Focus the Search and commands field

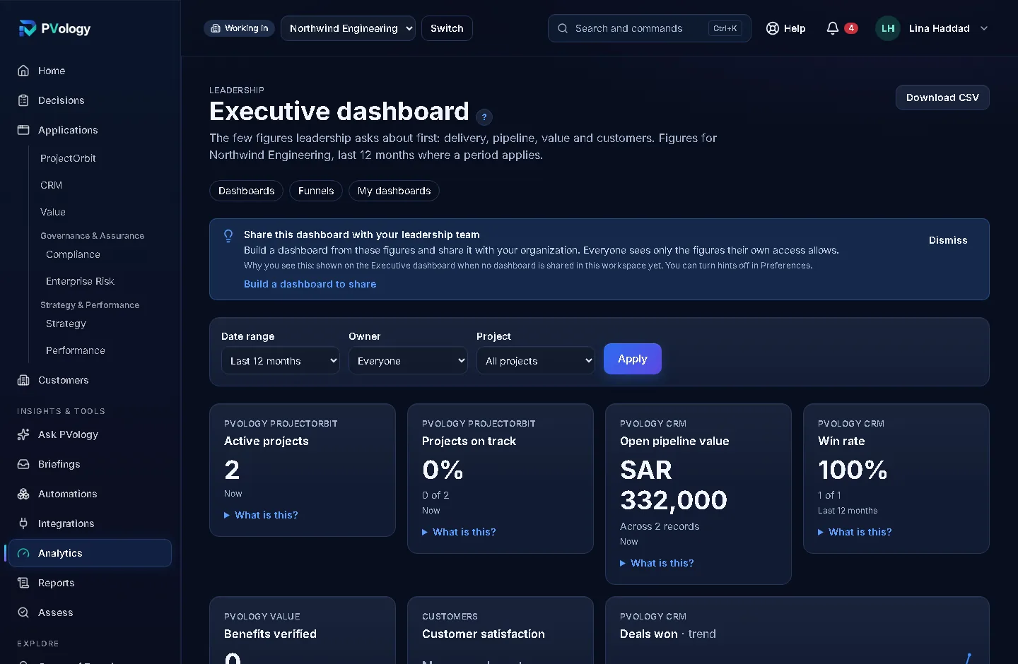tap(649, 28)
